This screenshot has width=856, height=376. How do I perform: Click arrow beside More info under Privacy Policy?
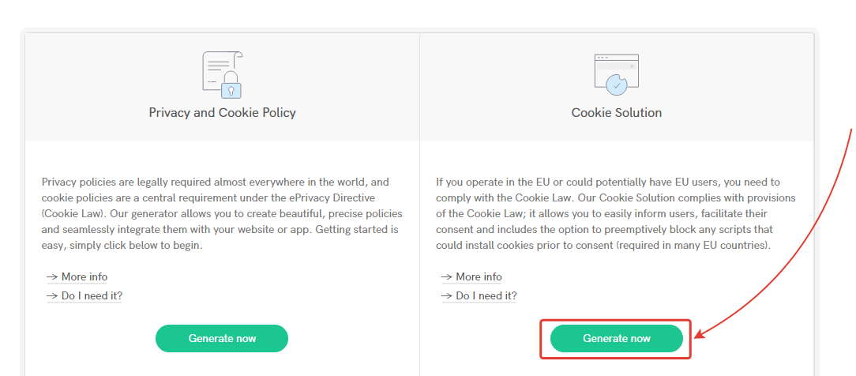(52, 276)
